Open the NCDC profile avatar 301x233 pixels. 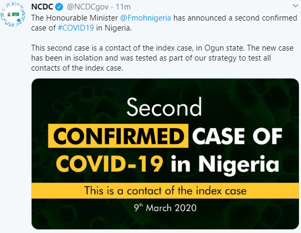13,14
